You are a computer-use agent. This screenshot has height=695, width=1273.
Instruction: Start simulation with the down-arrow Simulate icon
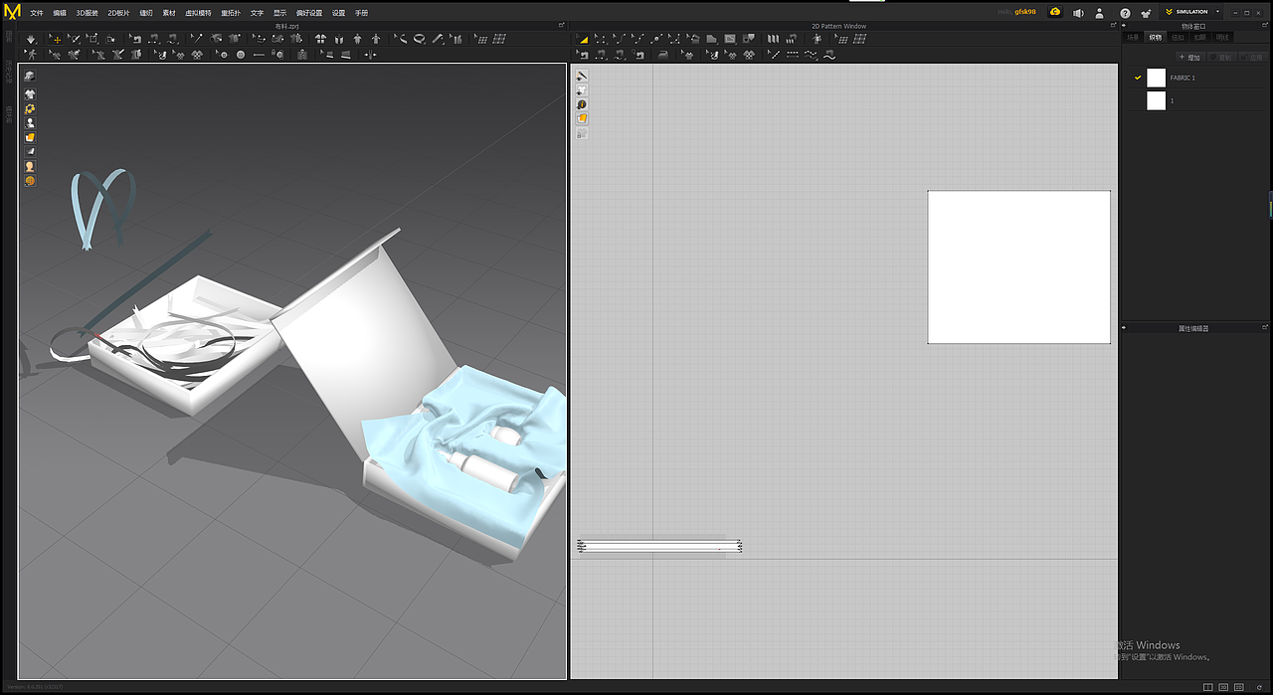[32, 39]
